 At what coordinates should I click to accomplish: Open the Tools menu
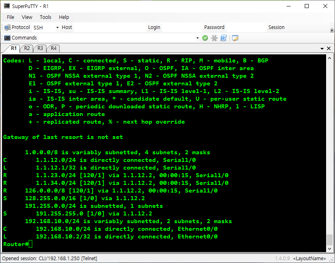(45, 17)
